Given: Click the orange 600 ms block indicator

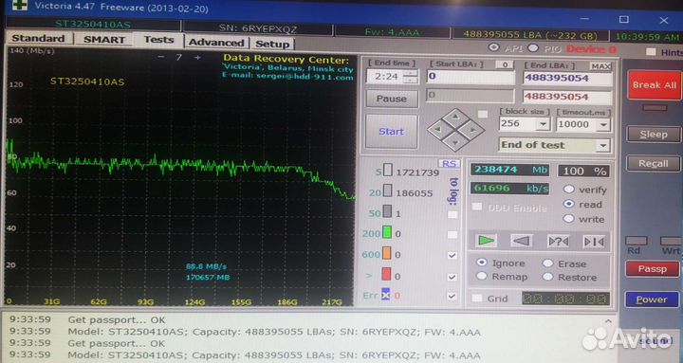Looking at the screenshot, I should pos(386,253).
